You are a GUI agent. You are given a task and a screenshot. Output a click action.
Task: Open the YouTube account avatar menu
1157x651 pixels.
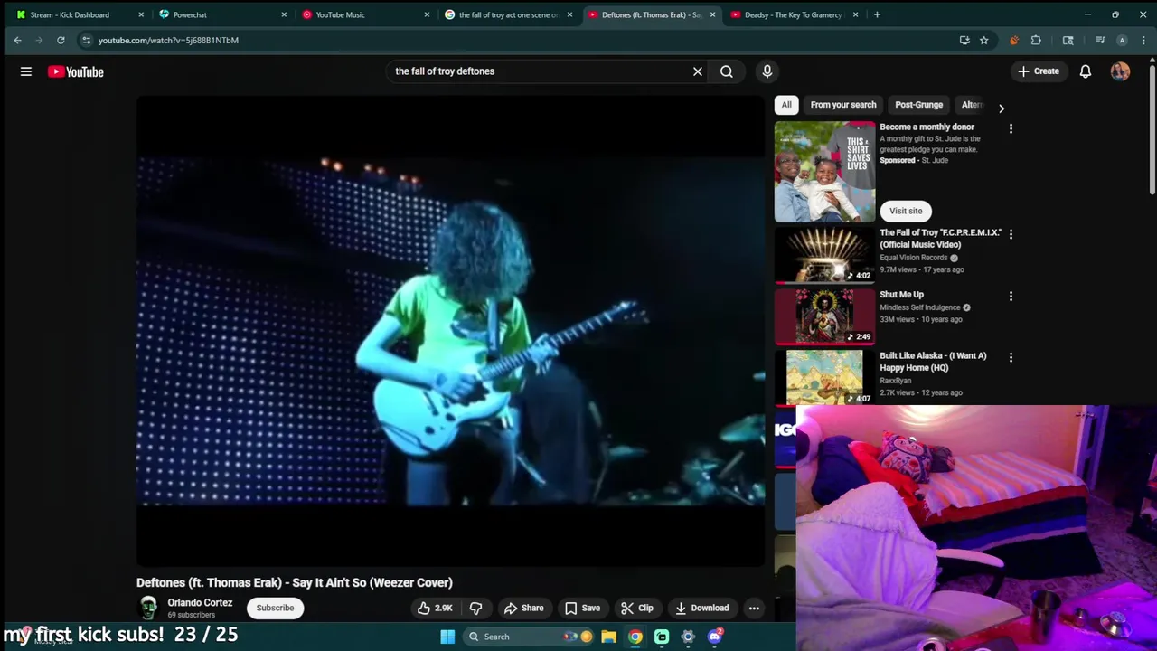coord(1121,71)
